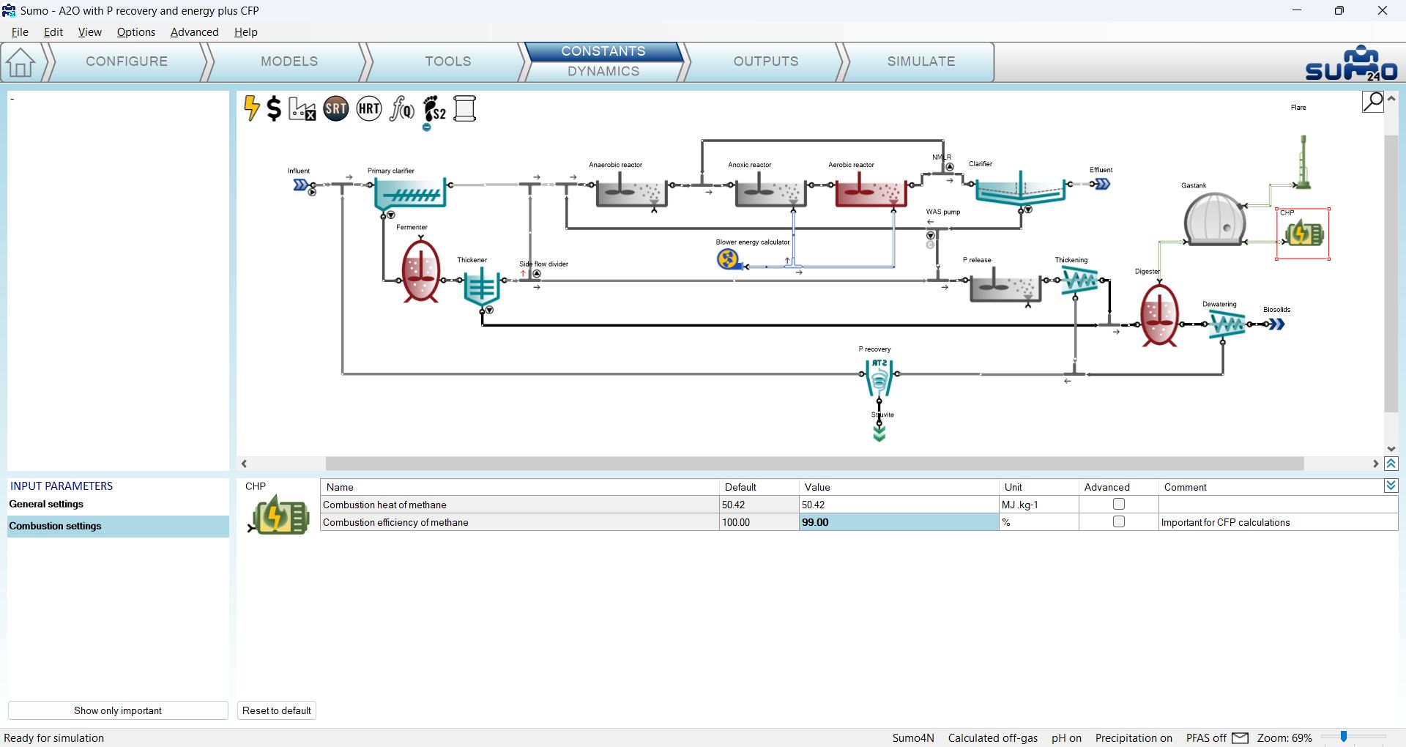The height and width of the screenshot is (747, 1406).
Task: Select the Thickener unit
Action: coord(481,286)
